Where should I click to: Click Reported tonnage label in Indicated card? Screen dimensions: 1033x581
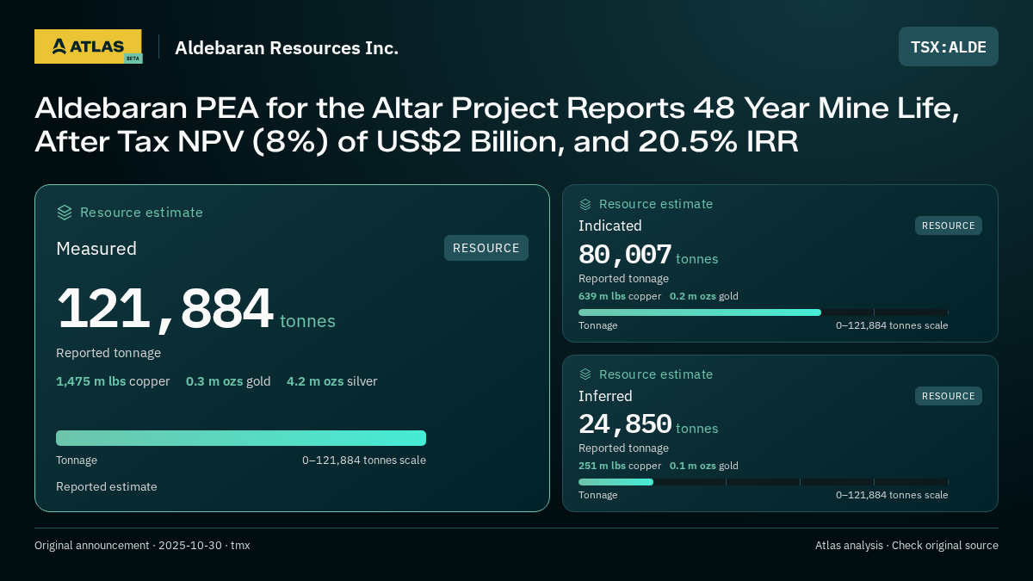(x=623, y=279)
